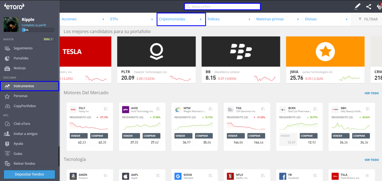
Task: Open the REAL account mode dropdown
Action: point(48,39)
